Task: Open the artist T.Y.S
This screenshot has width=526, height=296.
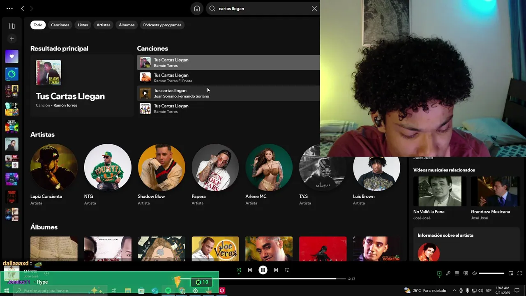Action: click(x=323, y=175)
